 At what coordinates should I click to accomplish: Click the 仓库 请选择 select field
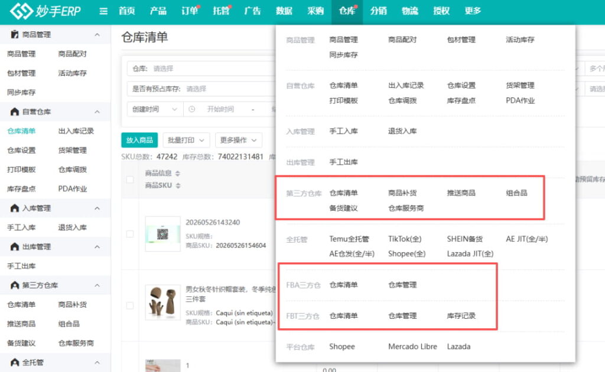[201, 68]
